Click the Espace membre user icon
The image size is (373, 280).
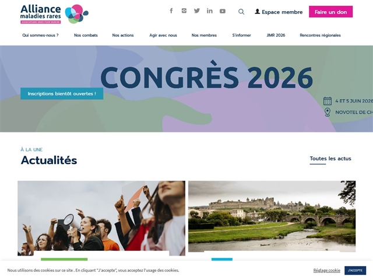coord(257,12)
